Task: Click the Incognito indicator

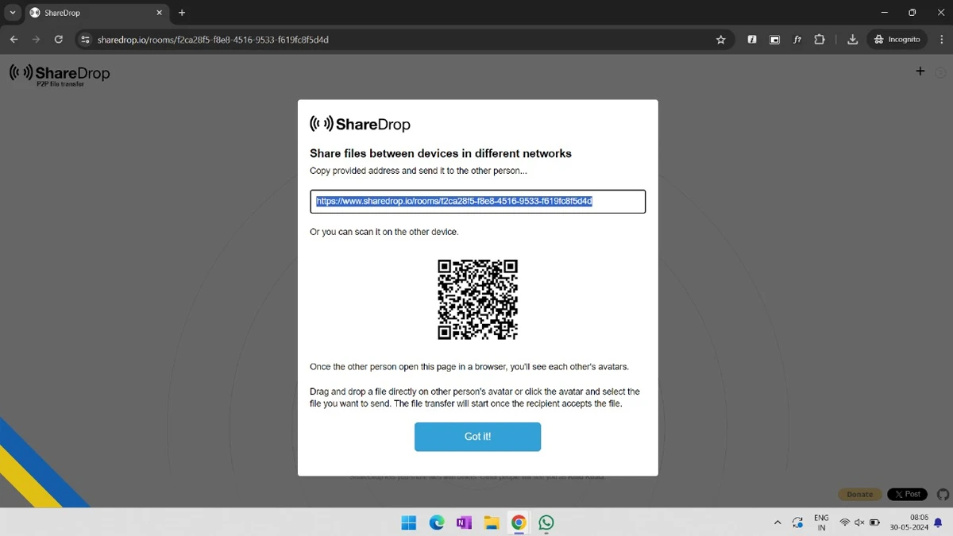Action: 897,40
